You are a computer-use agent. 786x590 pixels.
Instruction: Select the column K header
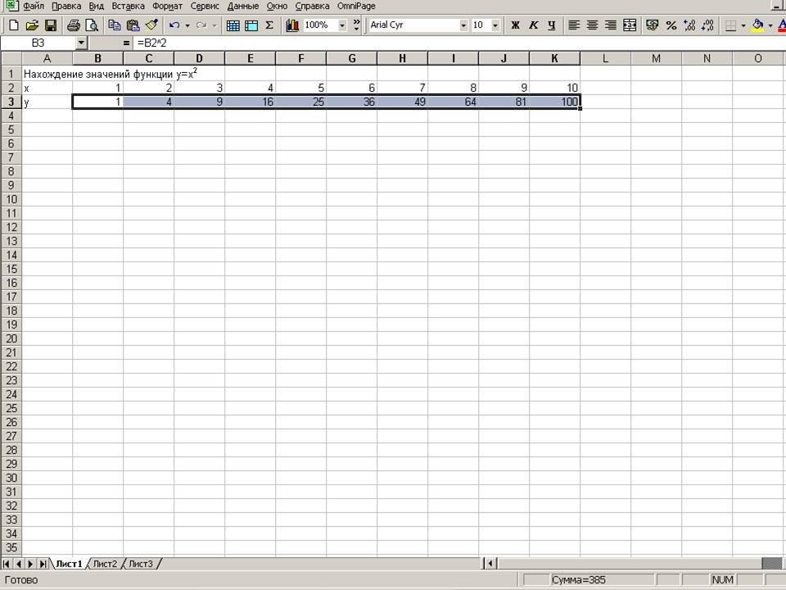pyautogui.click(x=554, y=58)
